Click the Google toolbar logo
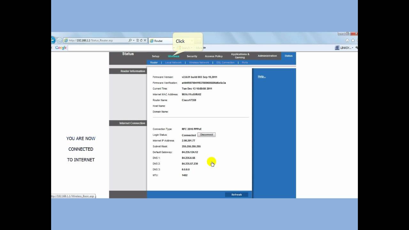This screenshot has height=230, width=409. [x=61, y=48]
